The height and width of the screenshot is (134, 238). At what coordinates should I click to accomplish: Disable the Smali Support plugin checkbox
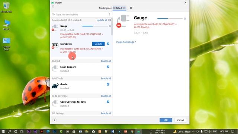108,67
